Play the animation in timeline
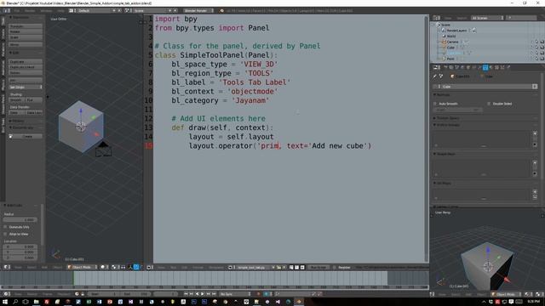This screenshot has height=306, width=545. coord(203,294)
